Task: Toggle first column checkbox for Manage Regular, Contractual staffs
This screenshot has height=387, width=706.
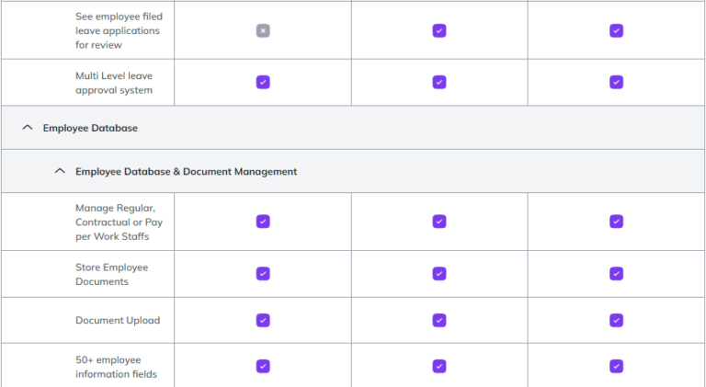Action: pos(263,222)
